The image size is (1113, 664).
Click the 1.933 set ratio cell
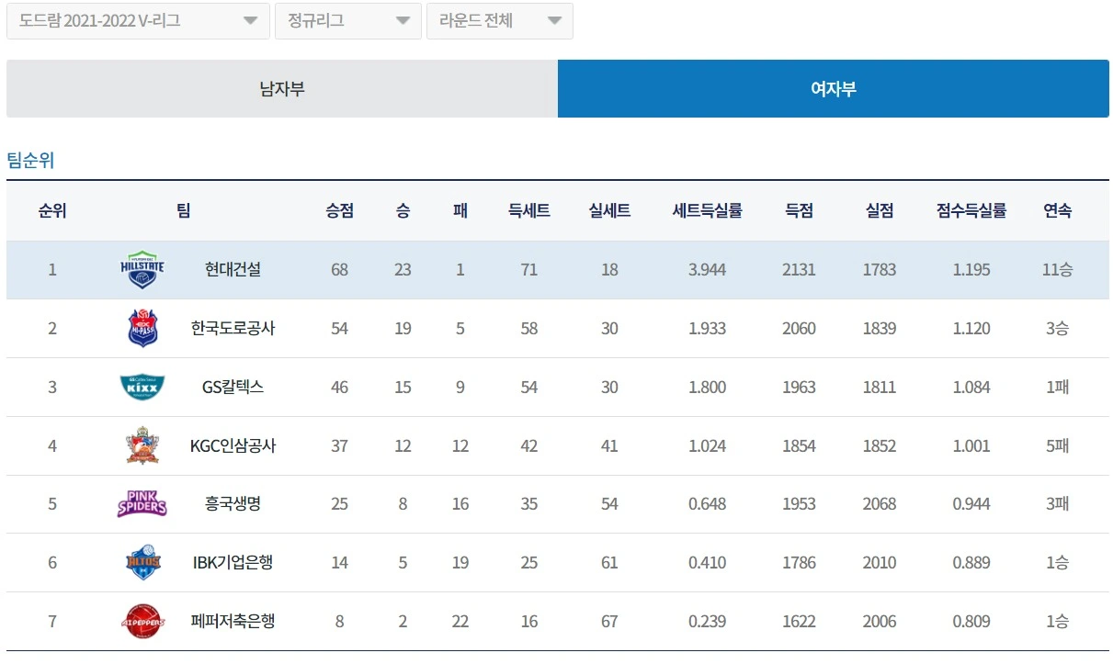point(708,329)
